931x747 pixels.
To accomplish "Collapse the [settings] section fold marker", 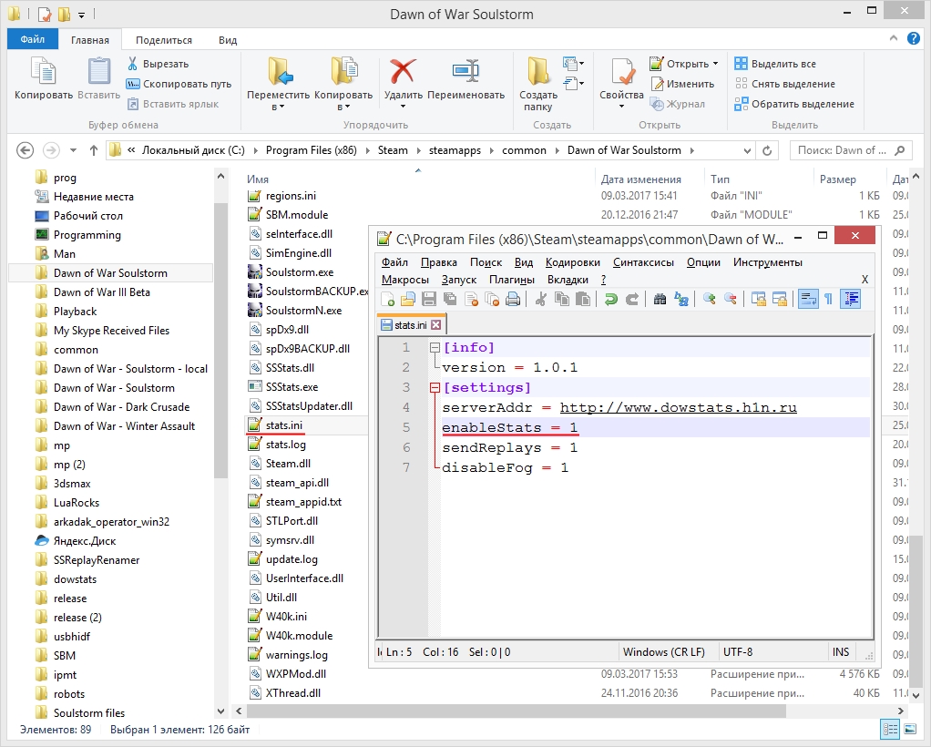I will pyautogui.click(x=435, y=388).
